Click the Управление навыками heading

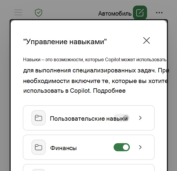click(x=65, y=42)
